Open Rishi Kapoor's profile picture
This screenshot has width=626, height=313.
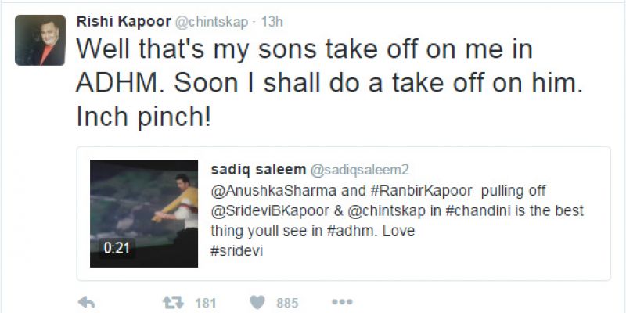point(40,41)
